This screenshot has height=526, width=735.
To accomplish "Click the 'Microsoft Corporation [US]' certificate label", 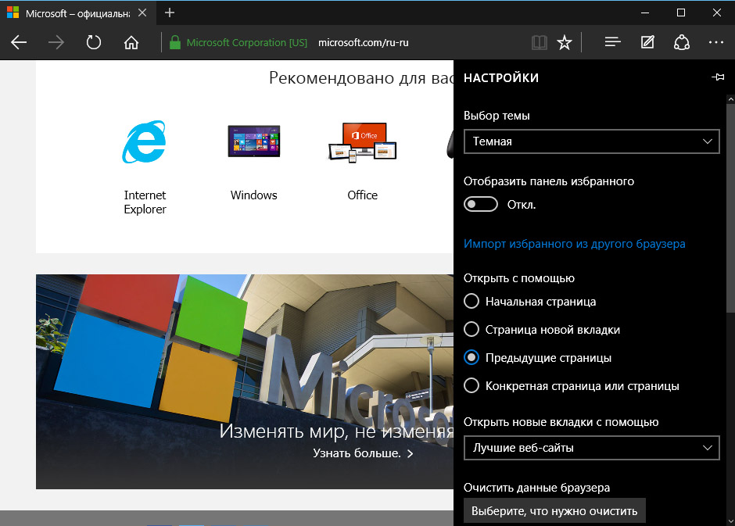I will coord(246,43).
